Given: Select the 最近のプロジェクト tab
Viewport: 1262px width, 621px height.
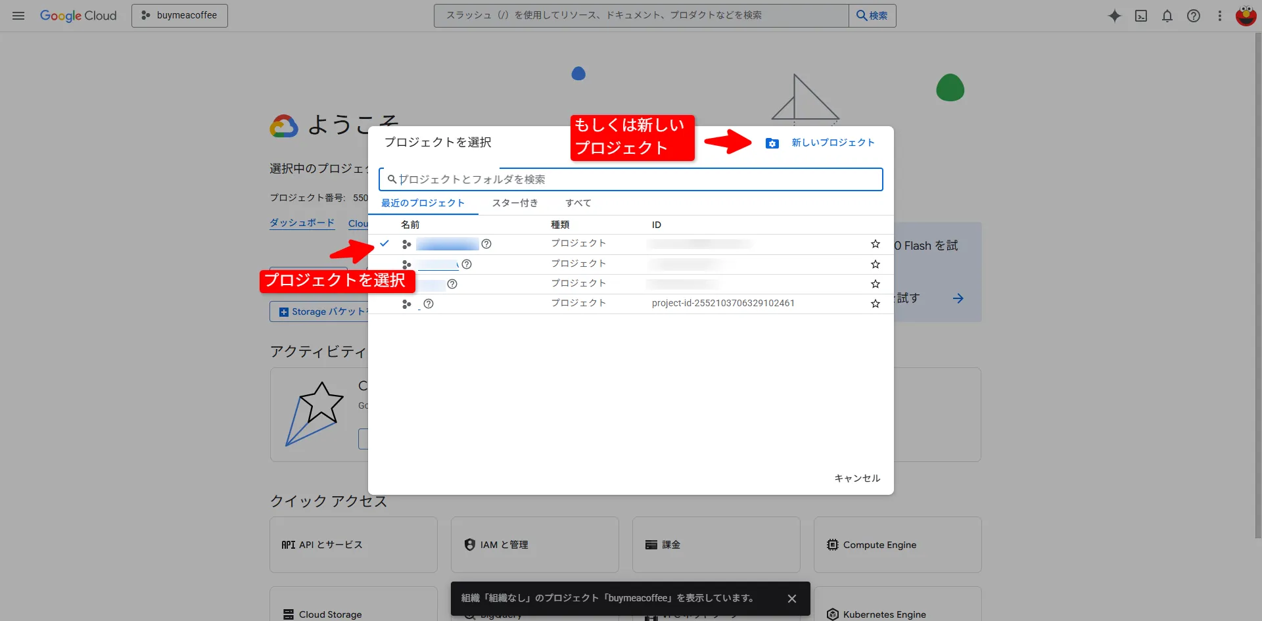Looking at the screenshot, I should tap(423, 203).
